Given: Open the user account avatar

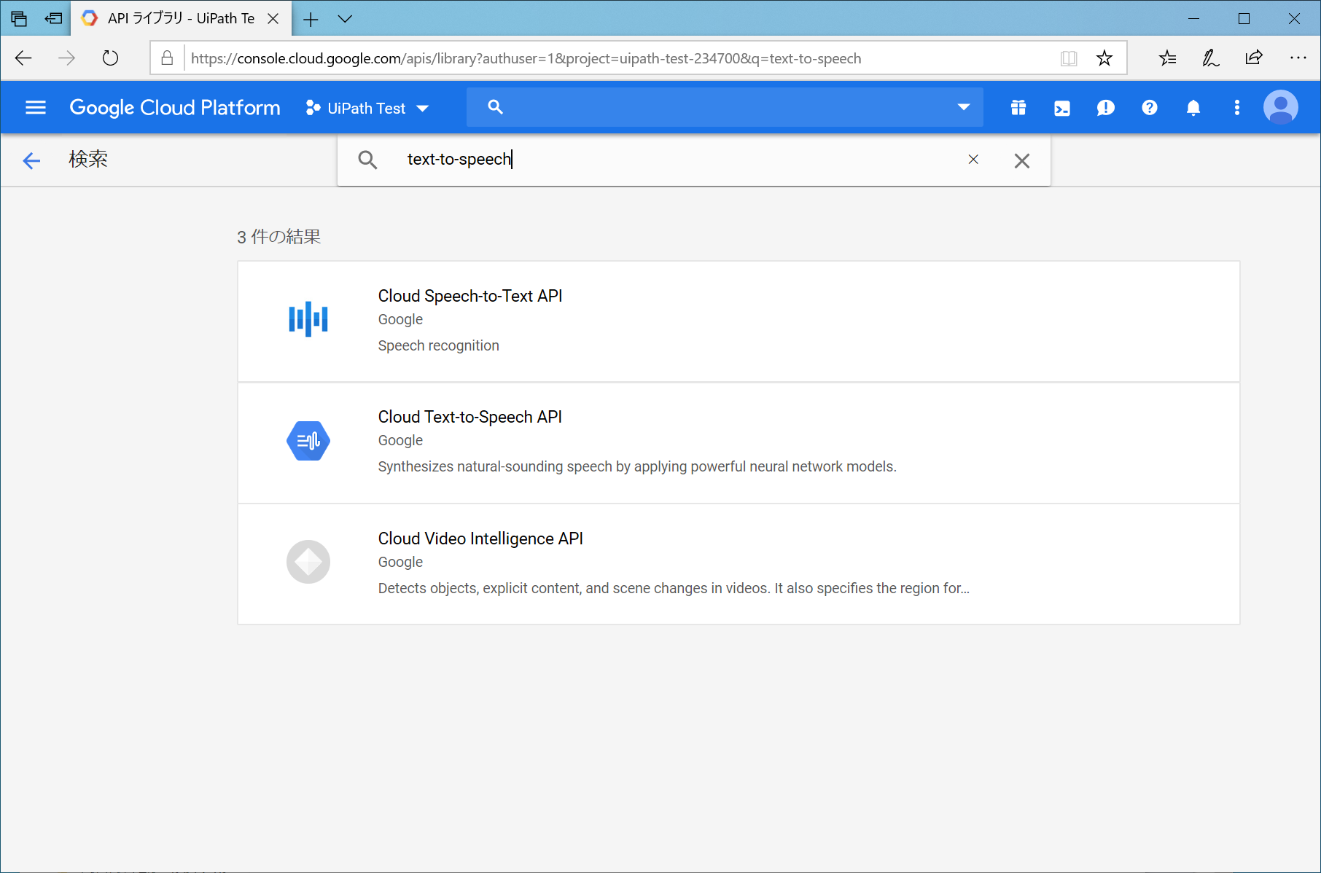Looking at the screenshot, I should click(x=1281, y=108).
